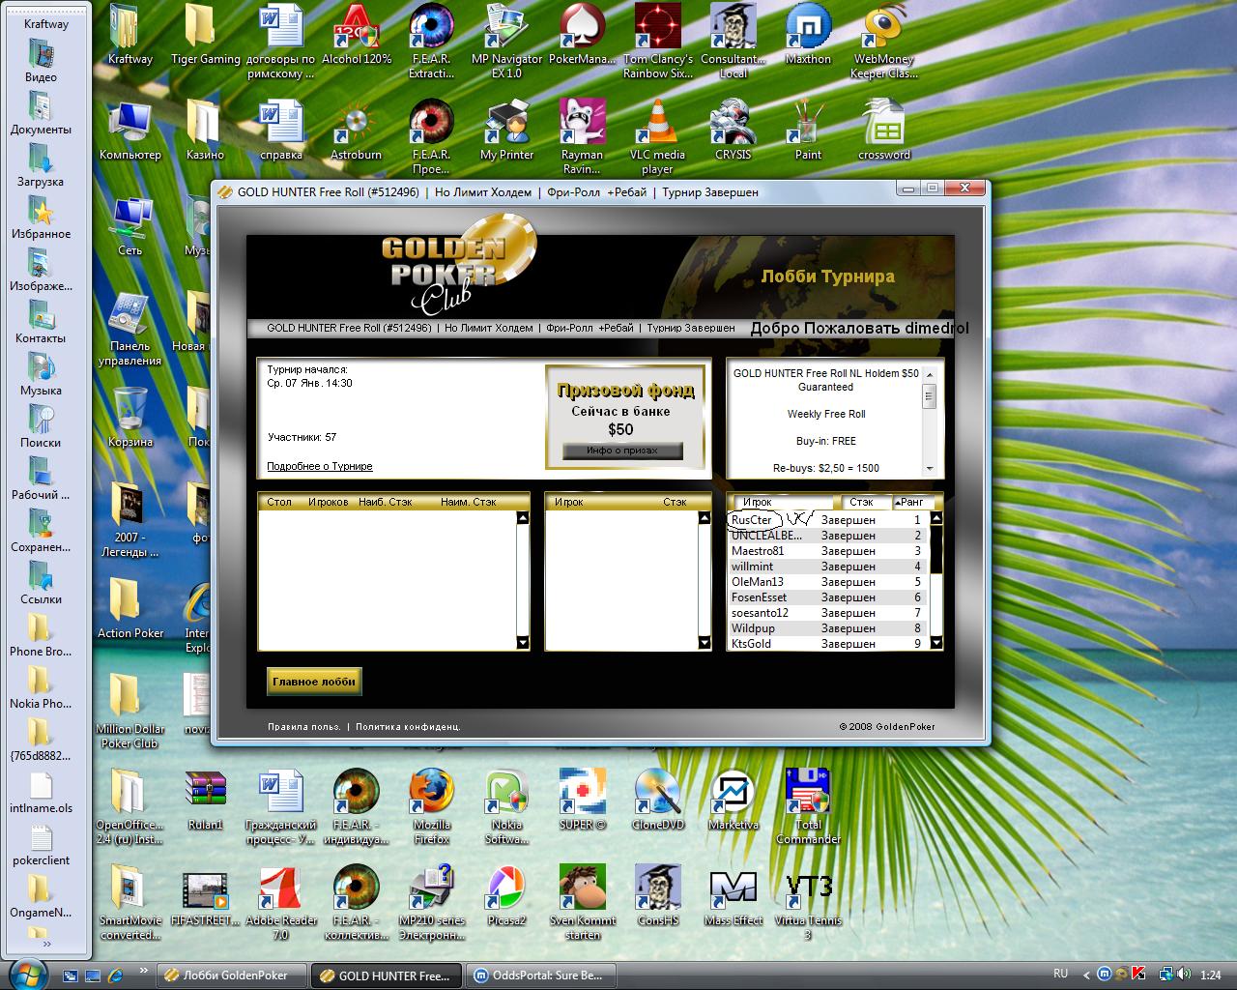Sort player list by Ранг column

pyautogui.click(x=911, y=502)
